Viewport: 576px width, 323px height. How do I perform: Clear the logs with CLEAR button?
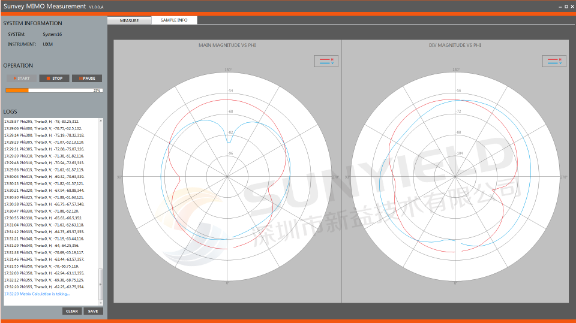point(72,311)
